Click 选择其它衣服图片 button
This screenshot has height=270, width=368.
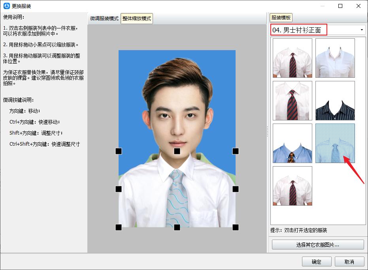tap(318, 245)
